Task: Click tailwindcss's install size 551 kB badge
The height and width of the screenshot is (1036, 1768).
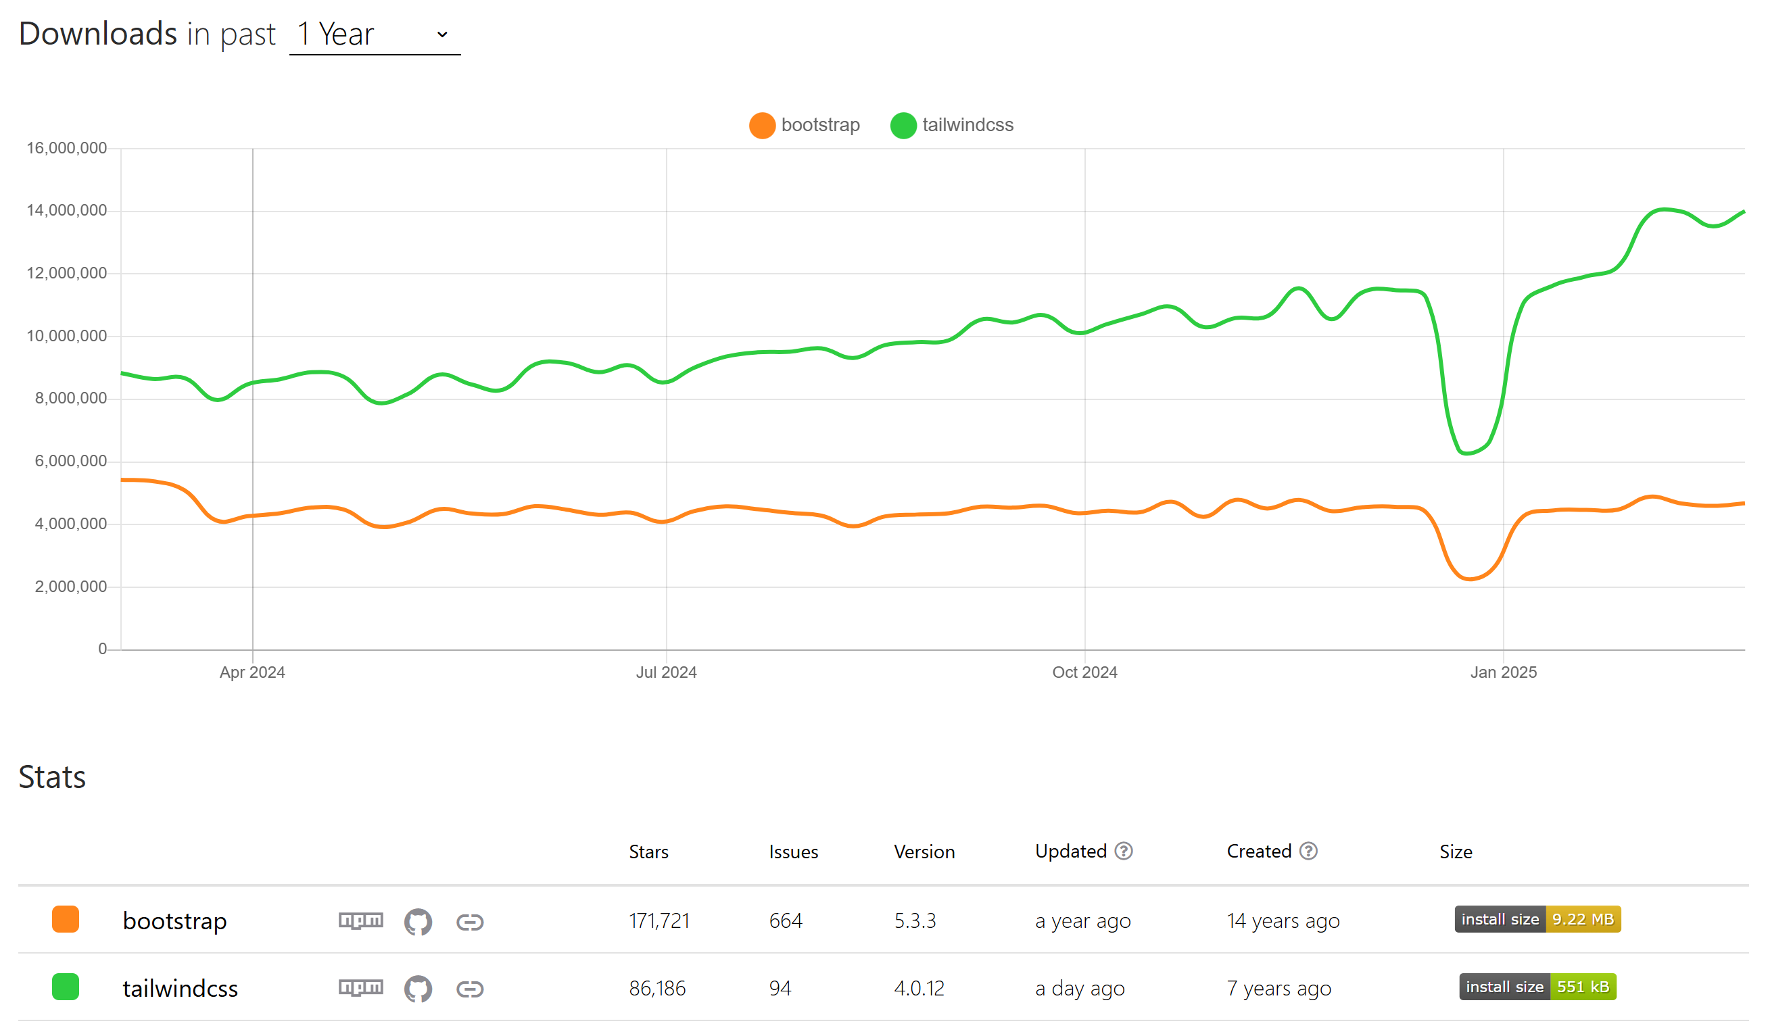Action: pos(1537,986)
